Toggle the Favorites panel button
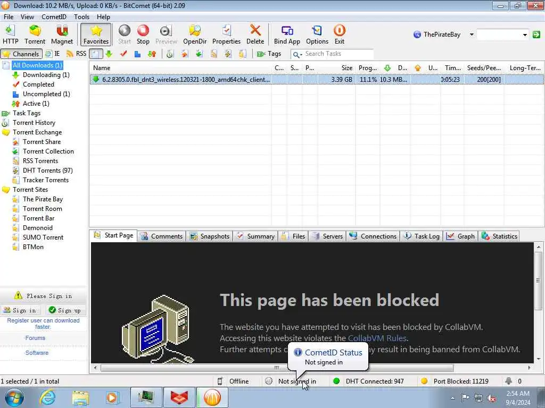This screenshot has width=545, height=408. point(96,35)
